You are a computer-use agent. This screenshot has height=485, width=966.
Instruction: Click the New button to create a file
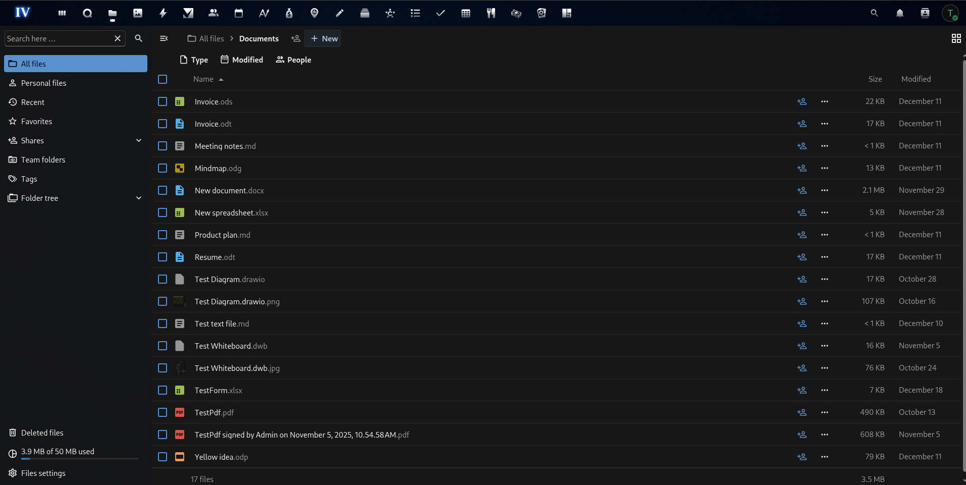point(323,38)
